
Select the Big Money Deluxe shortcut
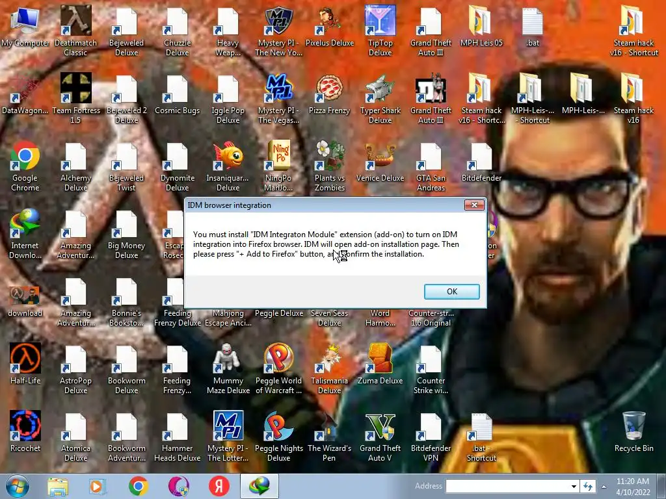tap(127, 233)
